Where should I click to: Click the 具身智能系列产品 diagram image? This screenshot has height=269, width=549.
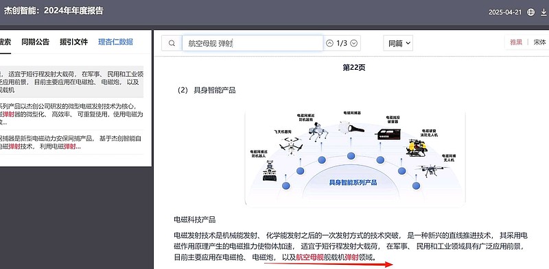point(355,157)
